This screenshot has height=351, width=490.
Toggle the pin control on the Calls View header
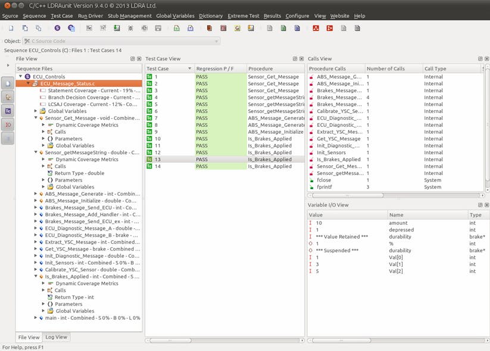(480, 58)
